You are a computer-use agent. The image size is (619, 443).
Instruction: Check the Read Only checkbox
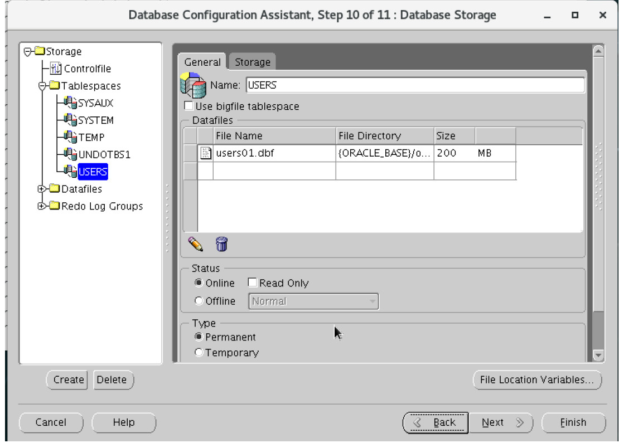[x=252, y=283]
